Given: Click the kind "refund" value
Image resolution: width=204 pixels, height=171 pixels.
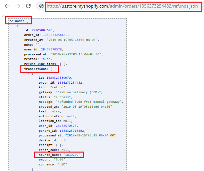Looking at the screenshot, I should click(57, 87).
